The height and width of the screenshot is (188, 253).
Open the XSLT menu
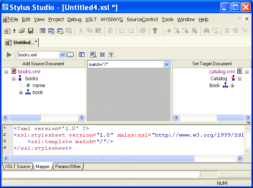(x=91, y=20)
